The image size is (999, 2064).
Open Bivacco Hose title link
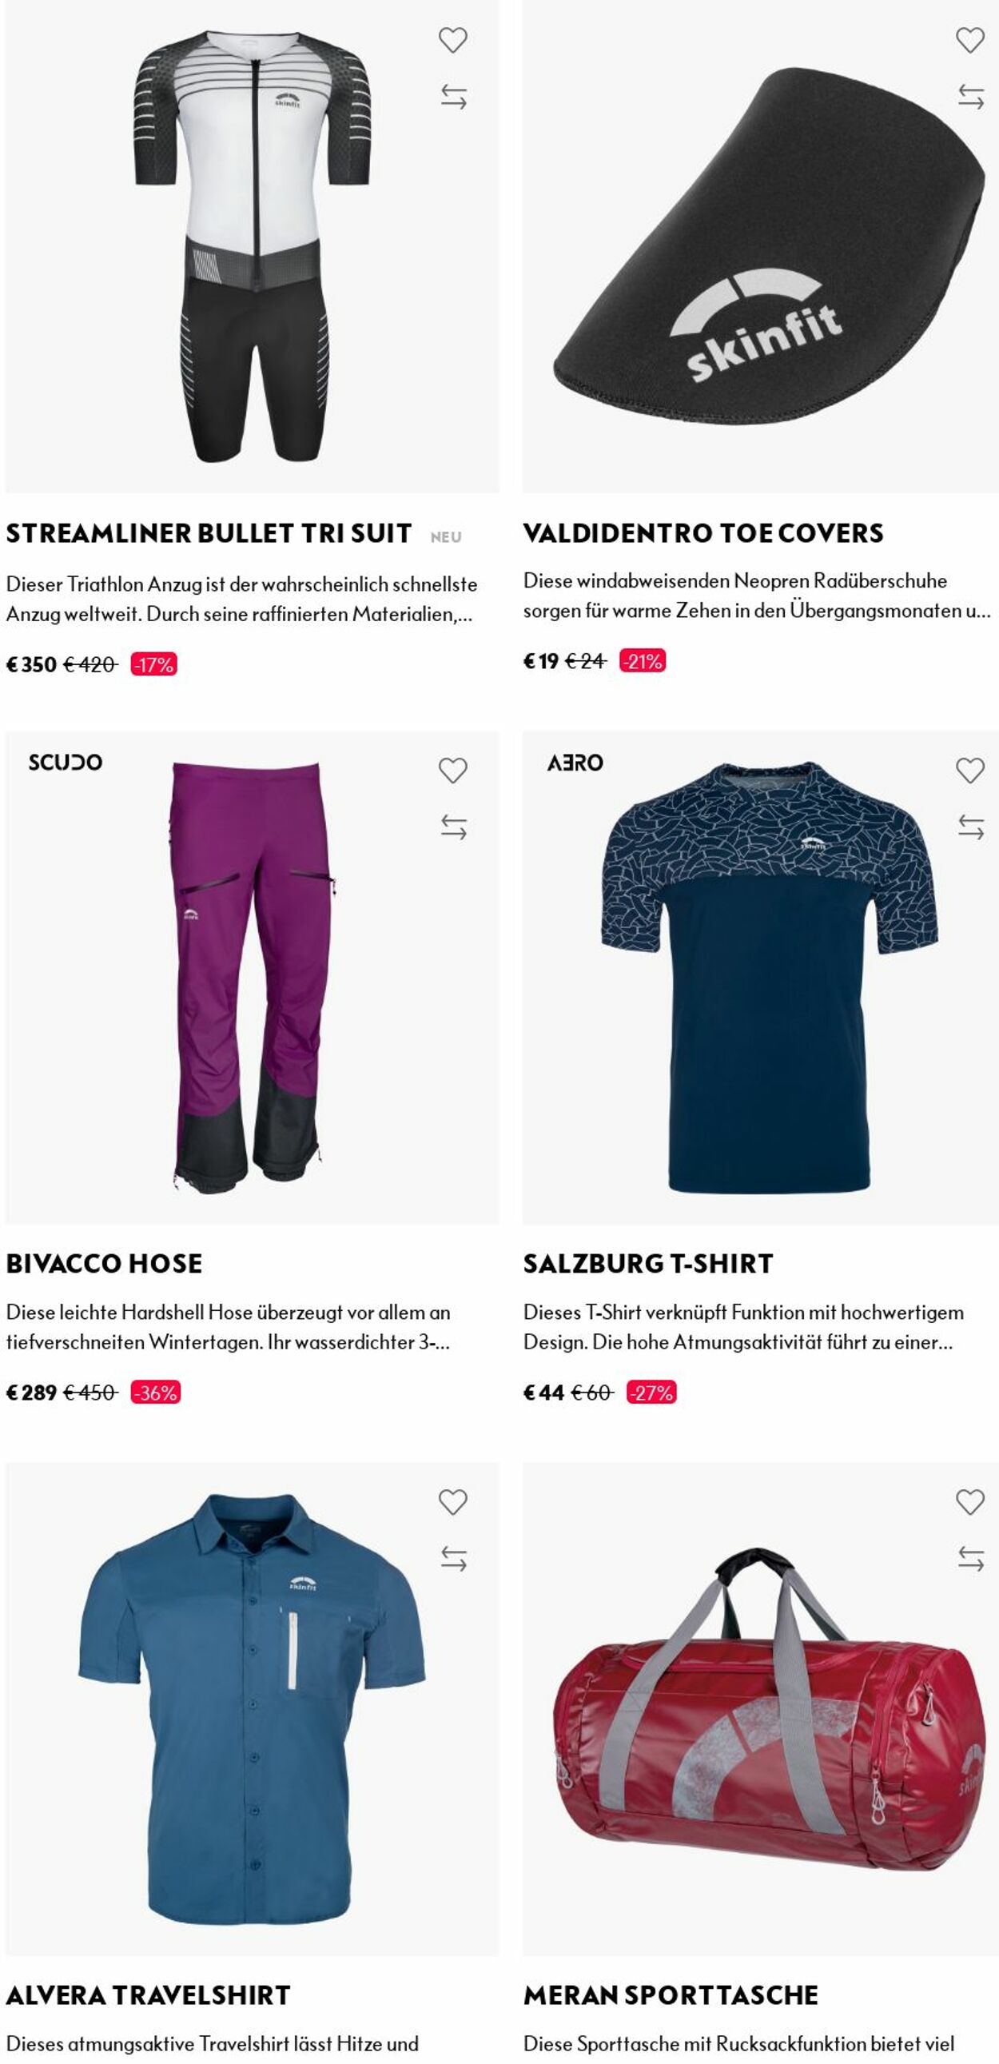point(104,1265)
